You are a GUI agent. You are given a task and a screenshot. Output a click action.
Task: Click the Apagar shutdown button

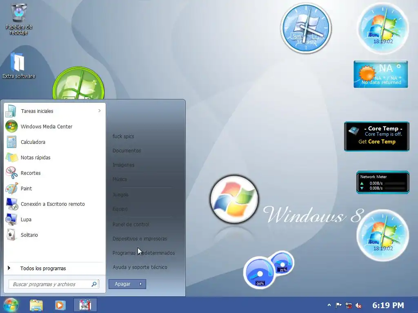click(x=122, y=284)
